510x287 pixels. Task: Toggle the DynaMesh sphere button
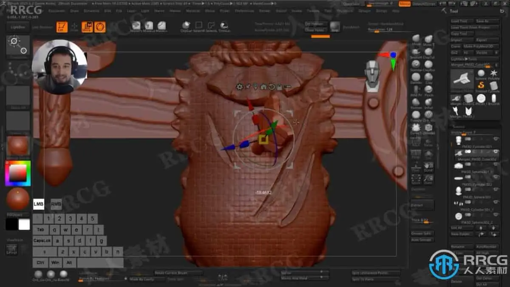click(335, 26)
